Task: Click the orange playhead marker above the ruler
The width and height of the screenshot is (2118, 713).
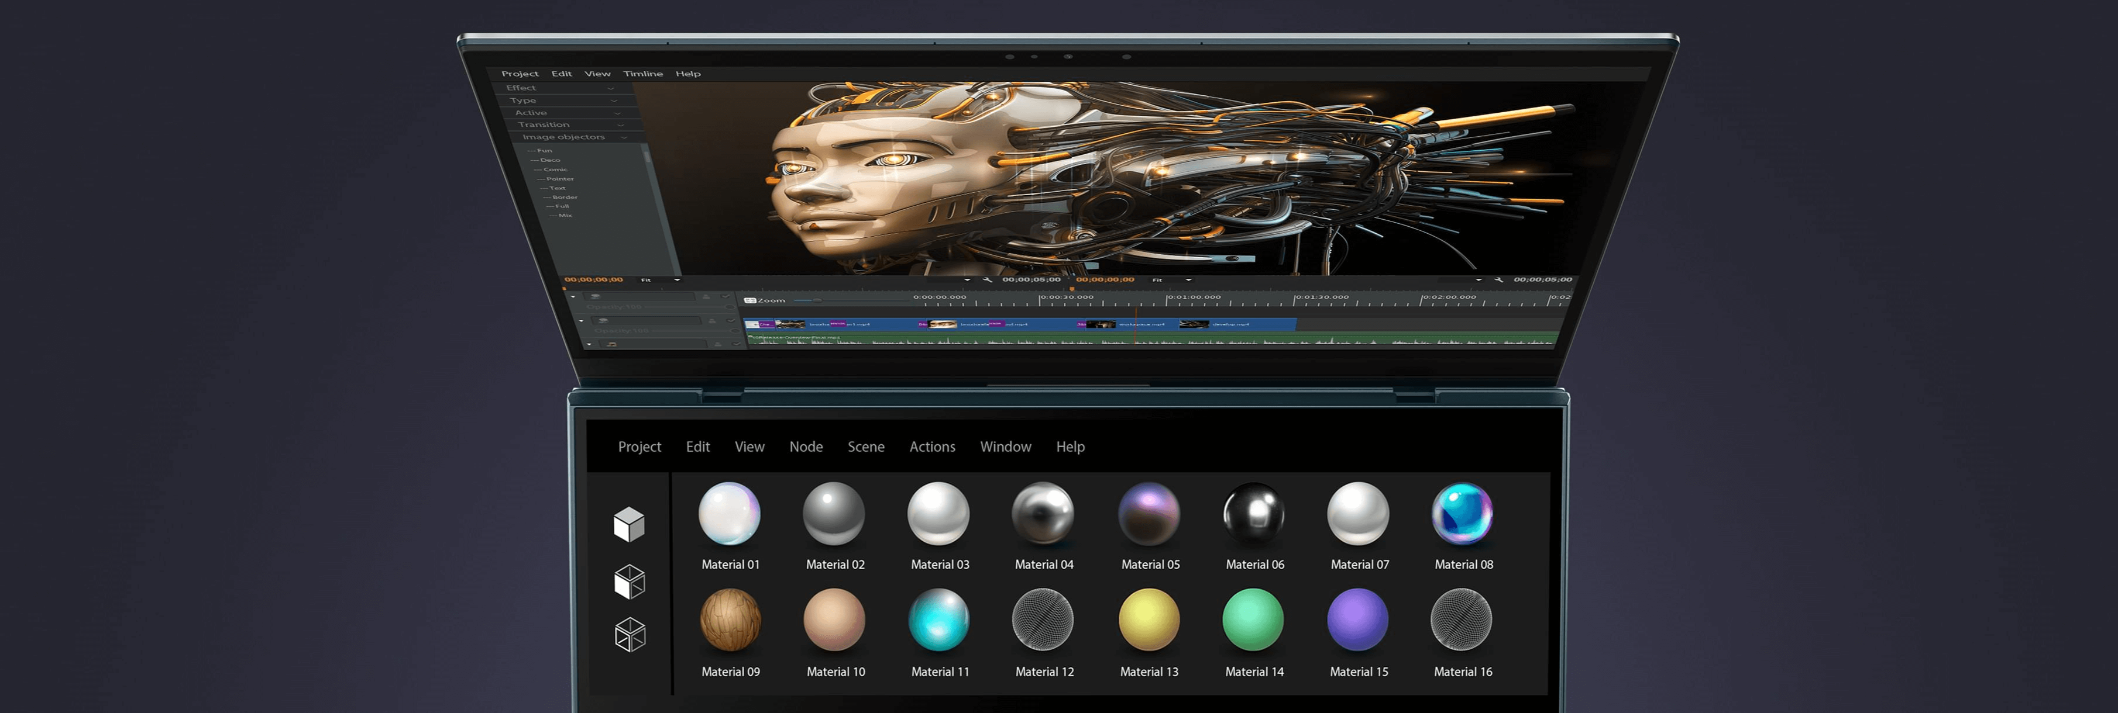Action: (1071, 288)
